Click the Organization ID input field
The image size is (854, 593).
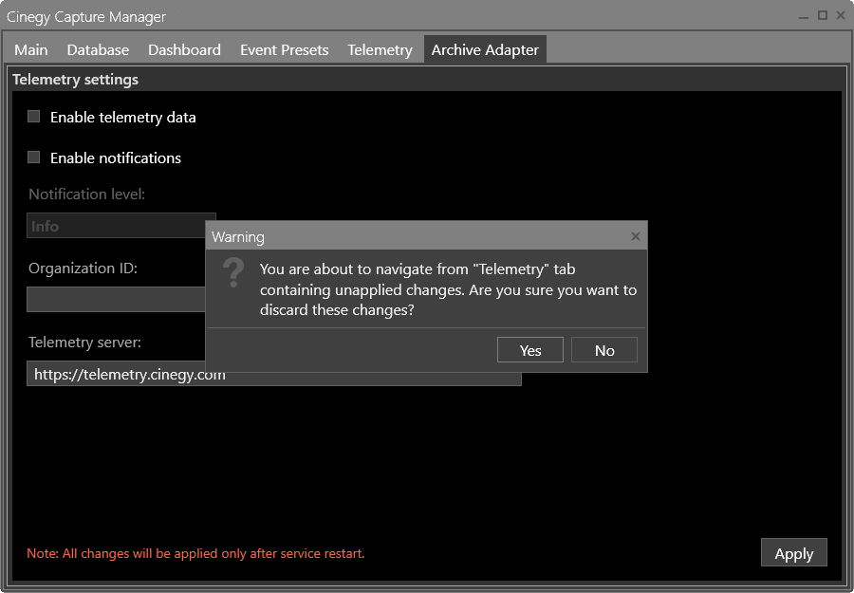(x=114, y=300)
